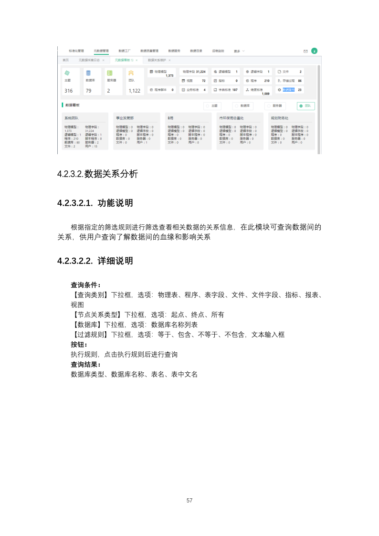Click the 指标 stat icon
Viewport: 379px width, 536px height.
[215, 81]
